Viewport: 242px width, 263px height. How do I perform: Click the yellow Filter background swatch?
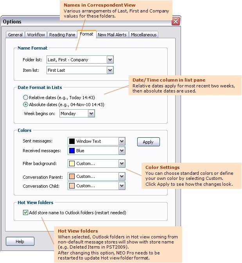[72, 163]
